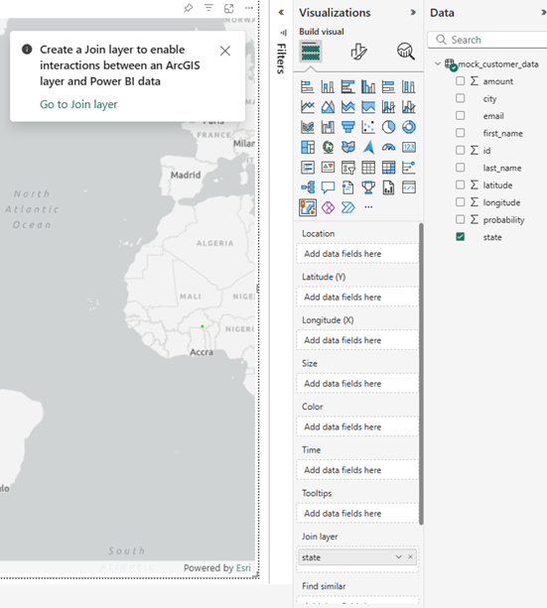Screen dimensions: 547x608
Task: Select the Scatter chart visual
Action: [x=368, y=127]
